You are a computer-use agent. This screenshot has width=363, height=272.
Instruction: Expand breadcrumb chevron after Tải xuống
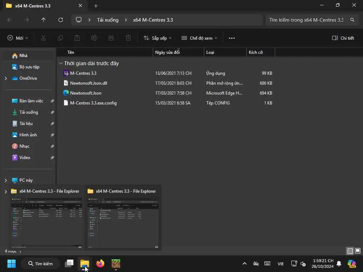pos(126,20)
